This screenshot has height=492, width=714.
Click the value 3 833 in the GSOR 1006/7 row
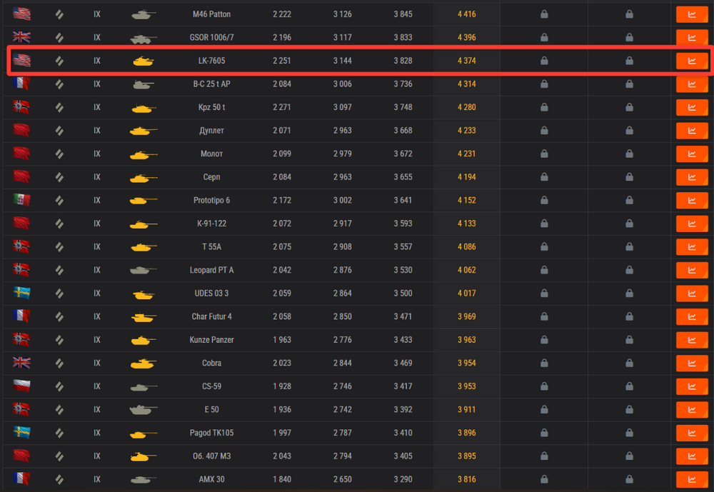pos(403,37)
